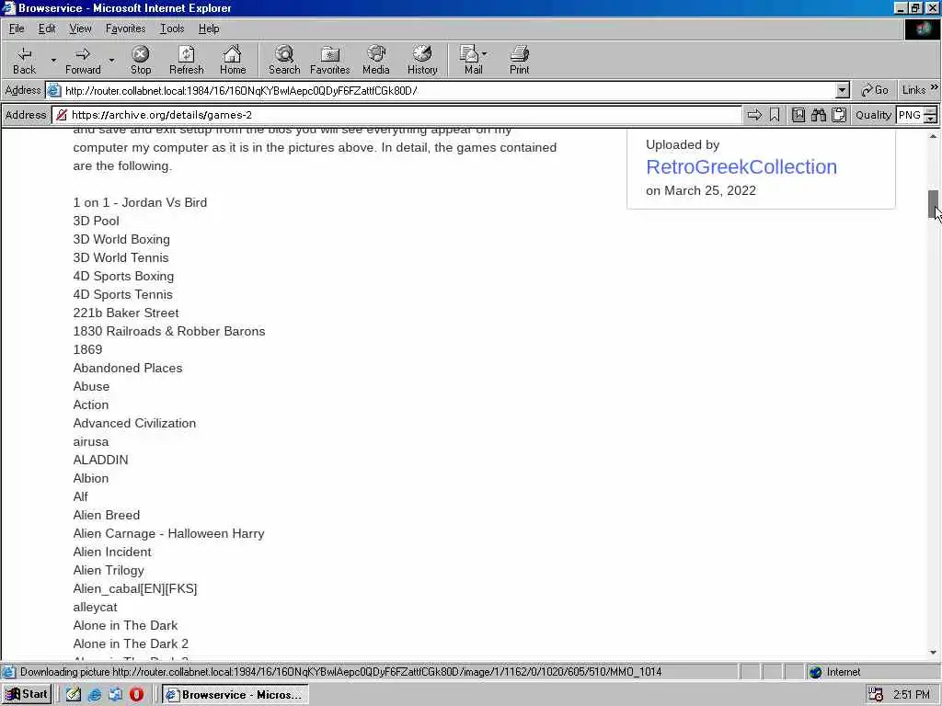This screenshot has width=942, height=706.
Task: Open Browservice find binoculars icon
Action: 819,115
